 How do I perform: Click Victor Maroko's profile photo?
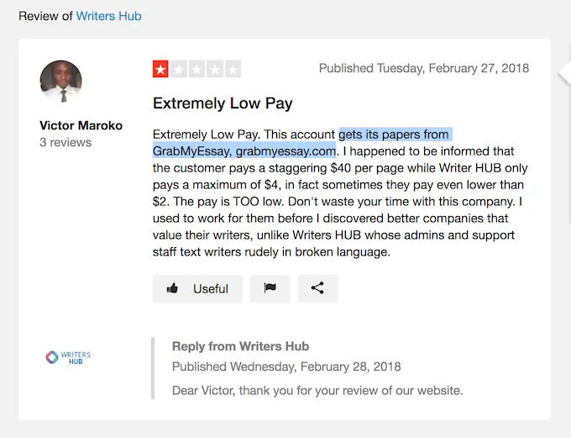[61, 82]
